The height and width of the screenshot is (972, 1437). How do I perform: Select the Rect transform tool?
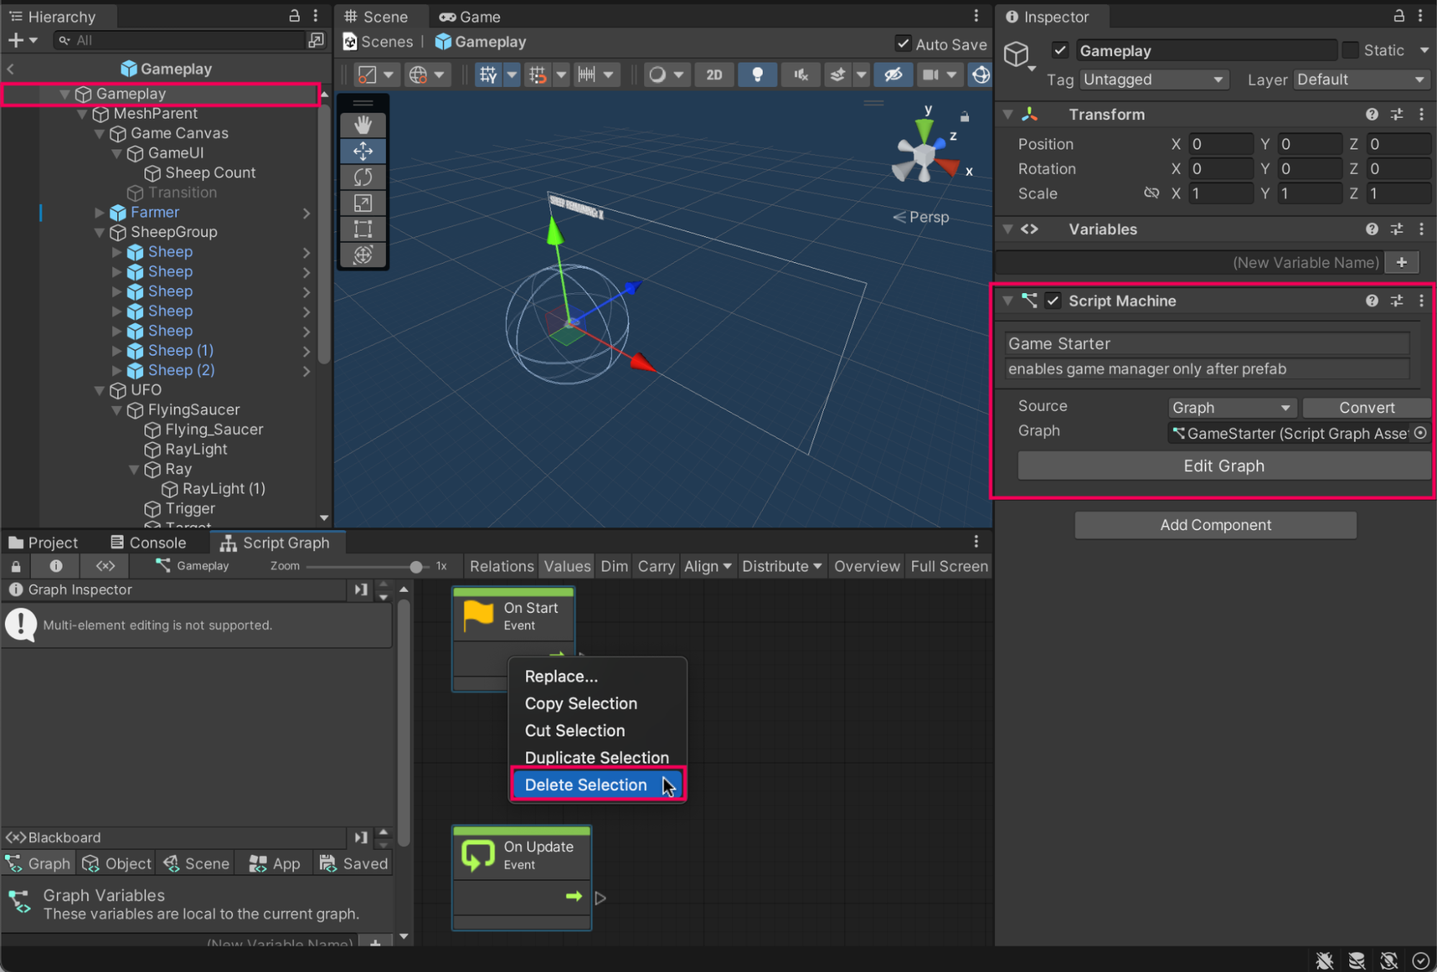click(363, 229)
